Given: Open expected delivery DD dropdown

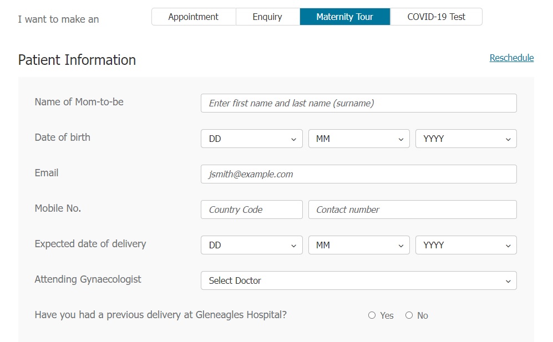Looking at the screenshot, I should click(x=251, y=245).
